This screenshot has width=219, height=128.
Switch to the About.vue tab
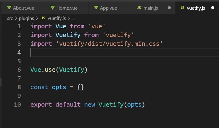pos(23,8)
